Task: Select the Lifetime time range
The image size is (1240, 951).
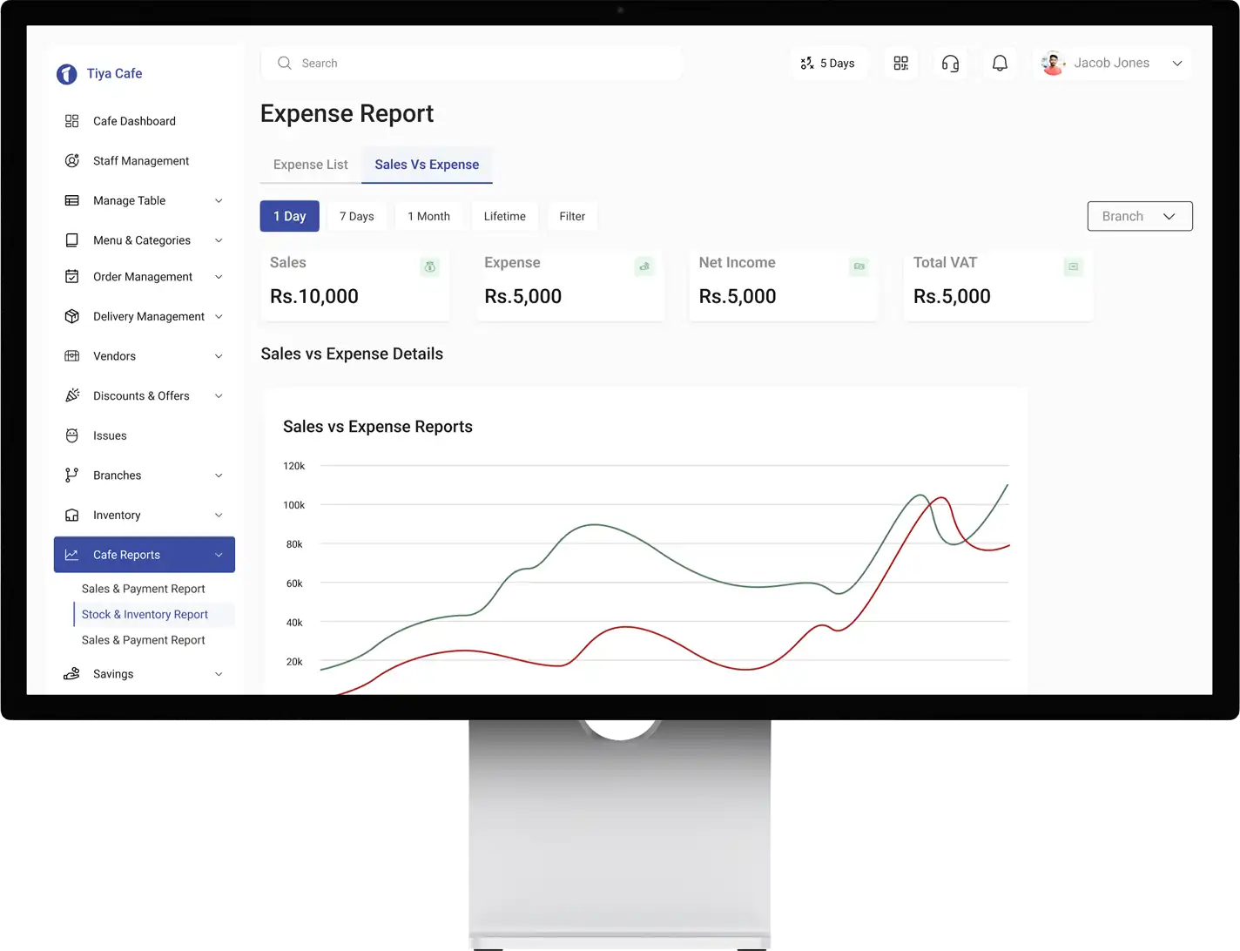Action: pyautogui.click(x=504, y=216)
